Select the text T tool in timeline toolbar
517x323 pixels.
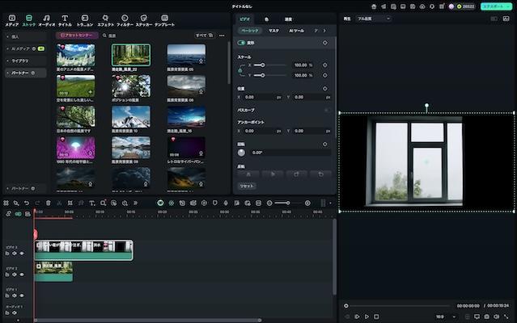tap(91, 203)
